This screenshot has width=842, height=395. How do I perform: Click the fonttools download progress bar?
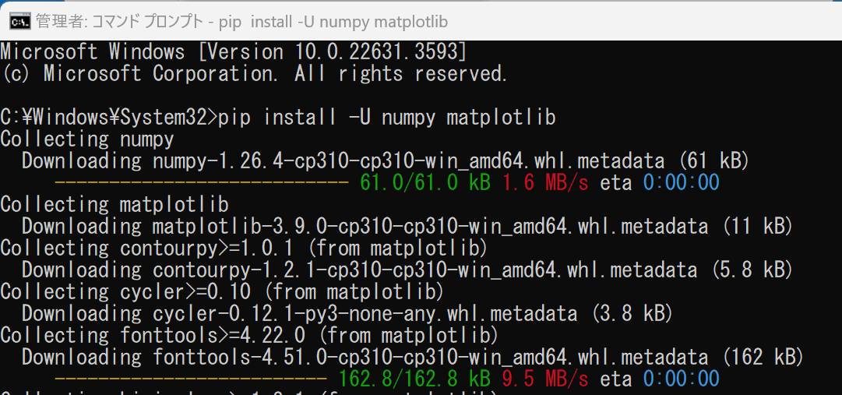click(190, 380)
